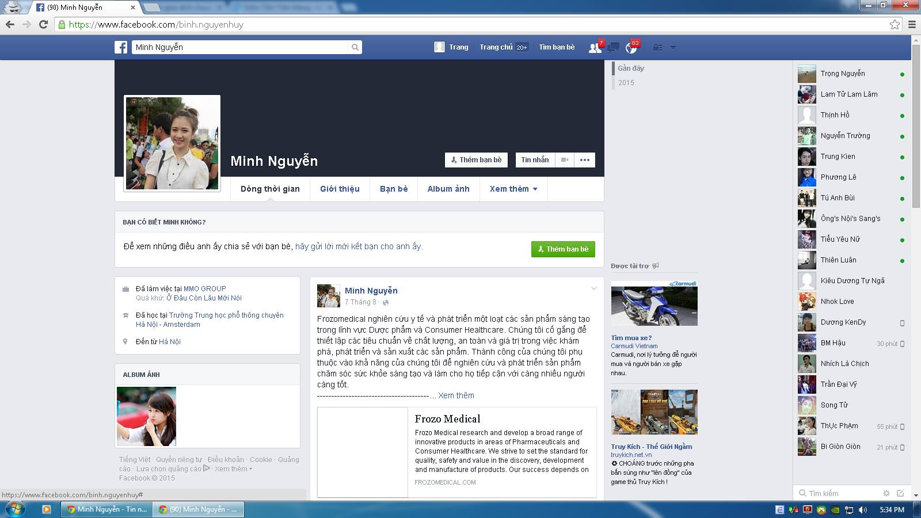This screenshot has width=921, height=518.
Task: Open MMO GROUP workplace link
Action: pos(204,289)
